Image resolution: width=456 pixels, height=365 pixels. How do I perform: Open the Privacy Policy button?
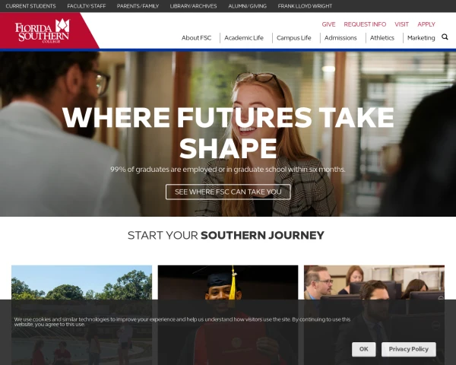(x=409, y=349)
